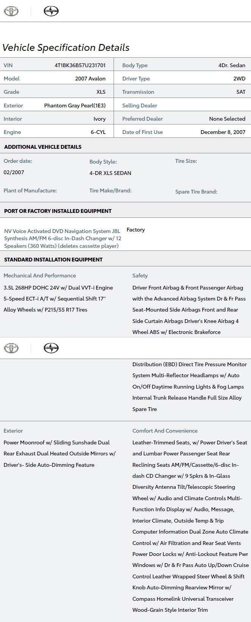
Task: Click the Scion logo in the second page header
Action: coord(51,348)
